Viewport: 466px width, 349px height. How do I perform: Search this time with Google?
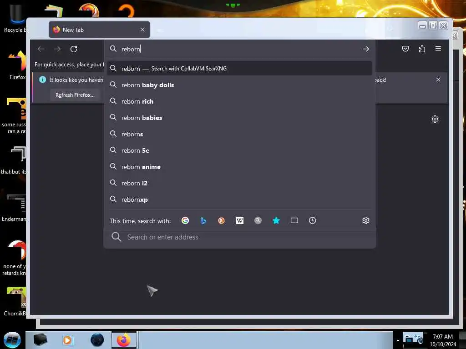pyautogui.click(x=185, y=220)
